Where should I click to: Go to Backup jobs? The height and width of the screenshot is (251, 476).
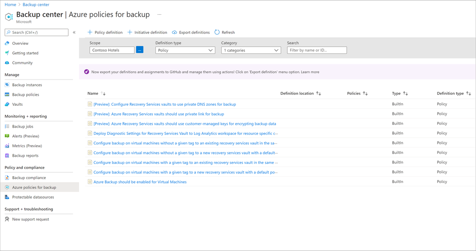pos(23,127)
